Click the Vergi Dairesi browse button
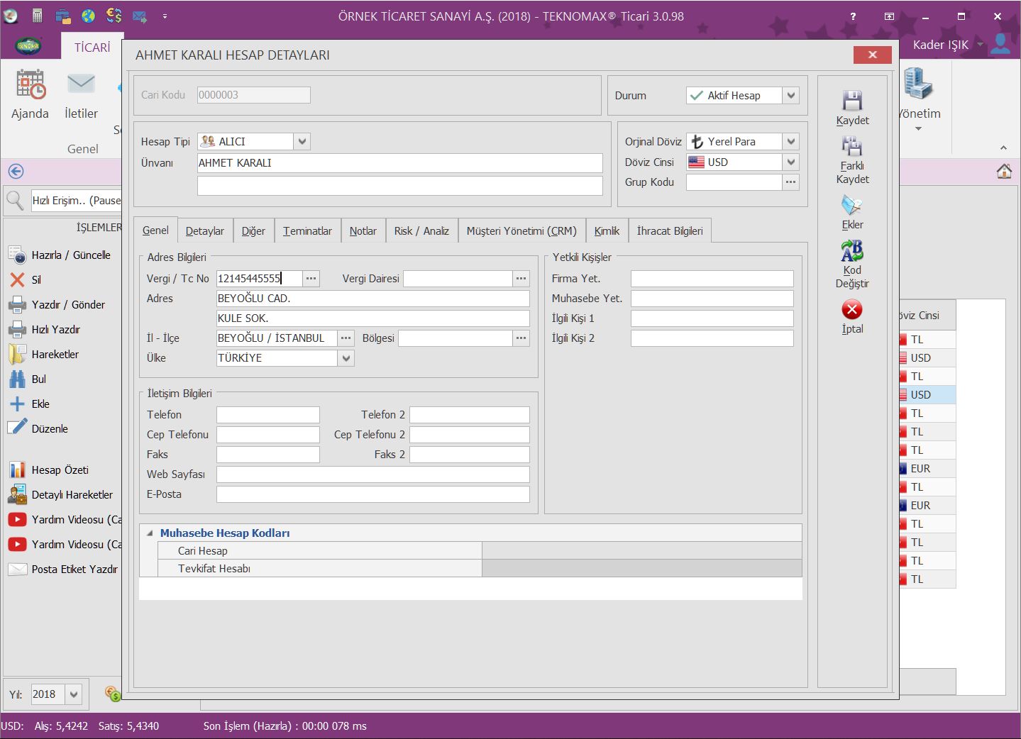 521,279
